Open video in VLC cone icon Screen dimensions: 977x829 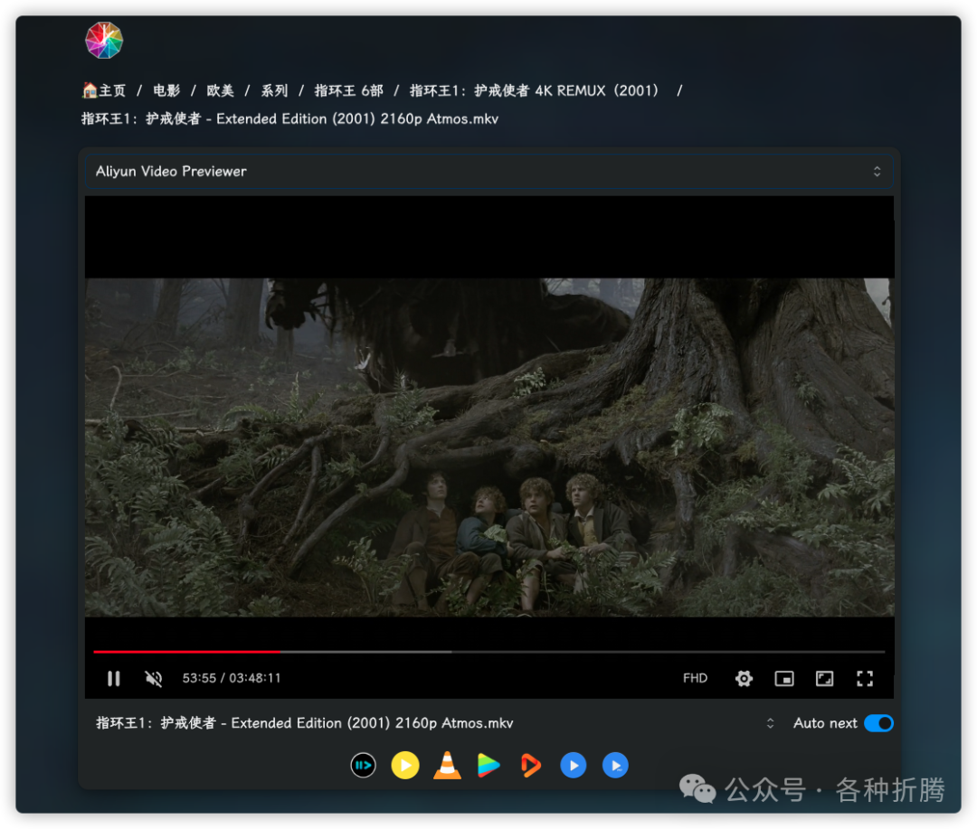[448, 766]
